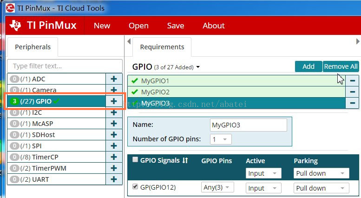The height and width of the screenshot is (198, 361).
Task: Click the plus icon for SPI
Action: coord(114,146)
